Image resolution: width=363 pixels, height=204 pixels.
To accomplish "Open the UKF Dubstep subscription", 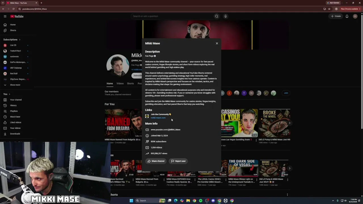I will click(x=16, y=68).
